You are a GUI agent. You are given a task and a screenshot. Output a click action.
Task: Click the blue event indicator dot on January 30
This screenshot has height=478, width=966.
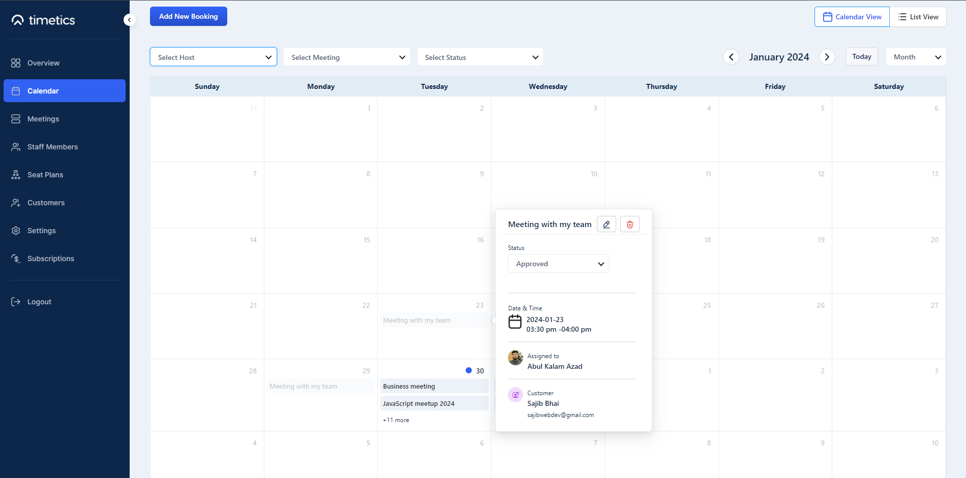(468, 370)
